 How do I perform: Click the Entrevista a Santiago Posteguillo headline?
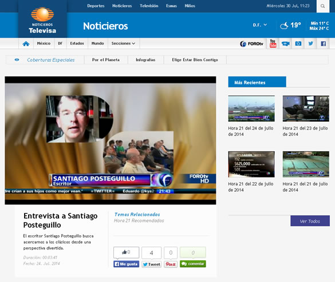tap(61, 220)
